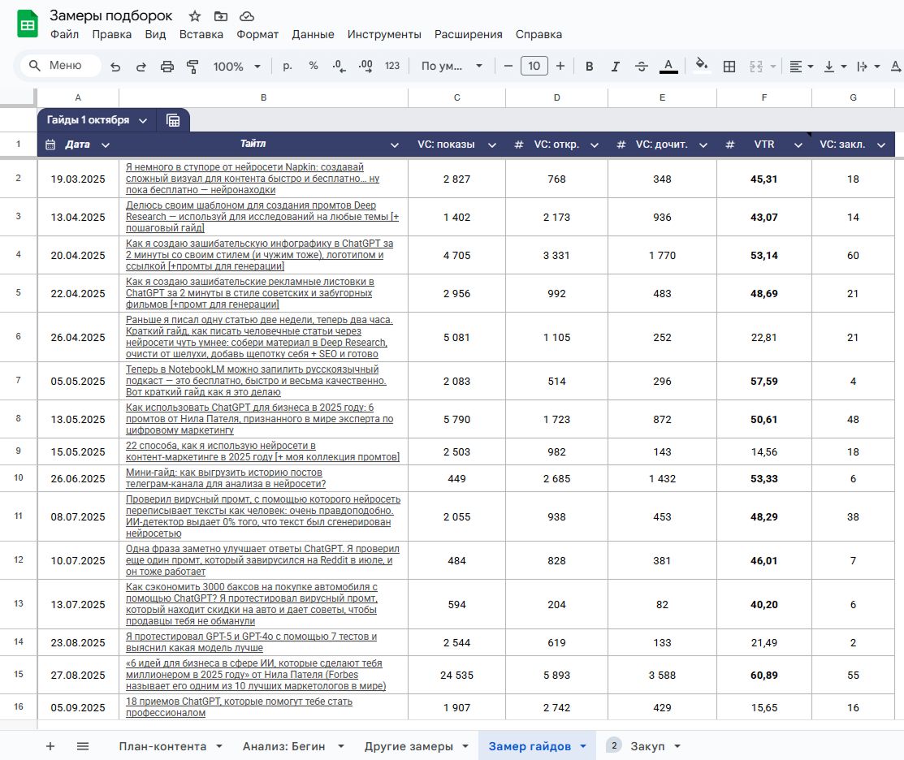
Task: Show all sheets list icon
Action: [x=83, y=746]
